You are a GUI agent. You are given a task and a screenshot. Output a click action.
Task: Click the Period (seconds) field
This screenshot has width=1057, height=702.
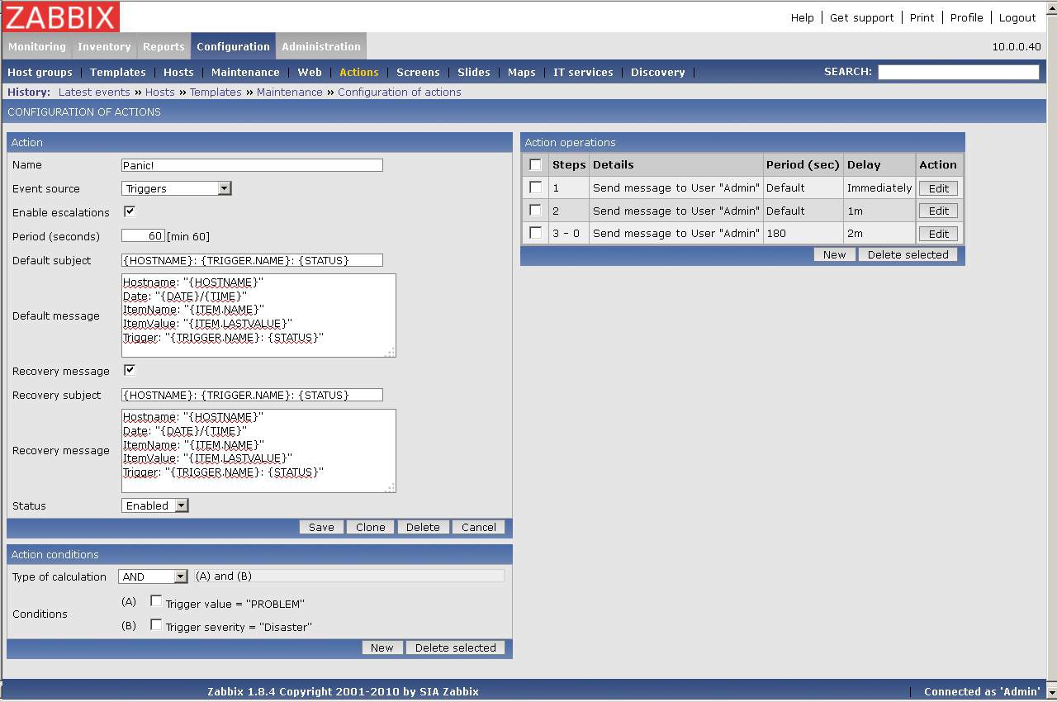click(x=143, y=236)
